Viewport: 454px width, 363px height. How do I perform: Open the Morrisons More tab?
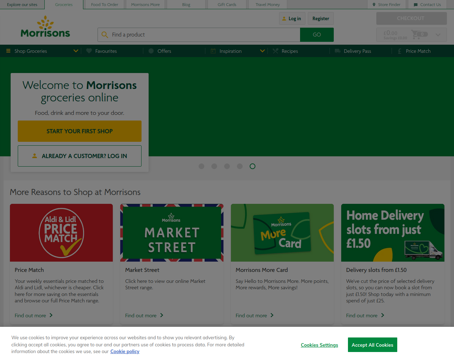pyautogui.click(x=145, y=5)
